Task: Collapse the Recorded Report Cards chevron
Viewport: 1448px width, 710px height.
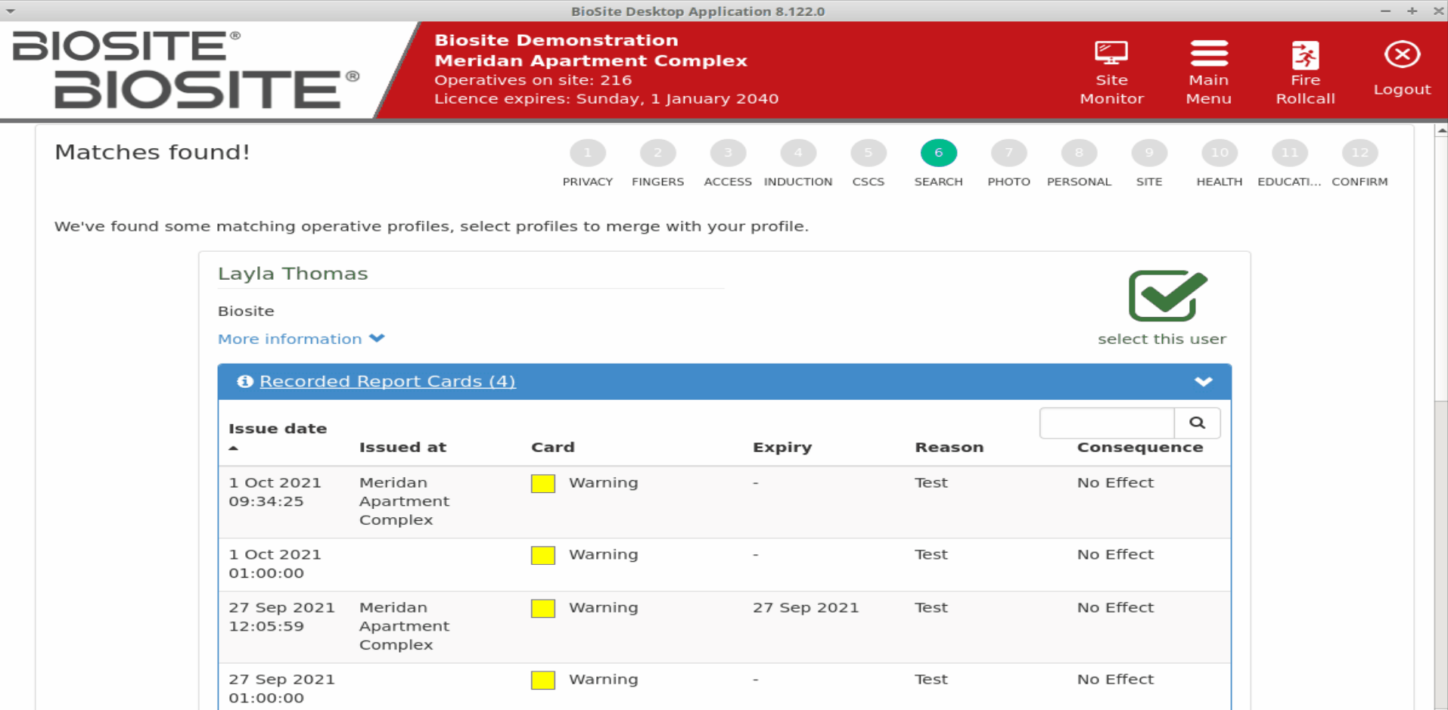Action: point(1204,382)
